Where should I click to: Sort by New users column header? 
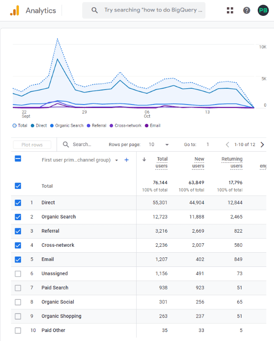coord(198,162)
